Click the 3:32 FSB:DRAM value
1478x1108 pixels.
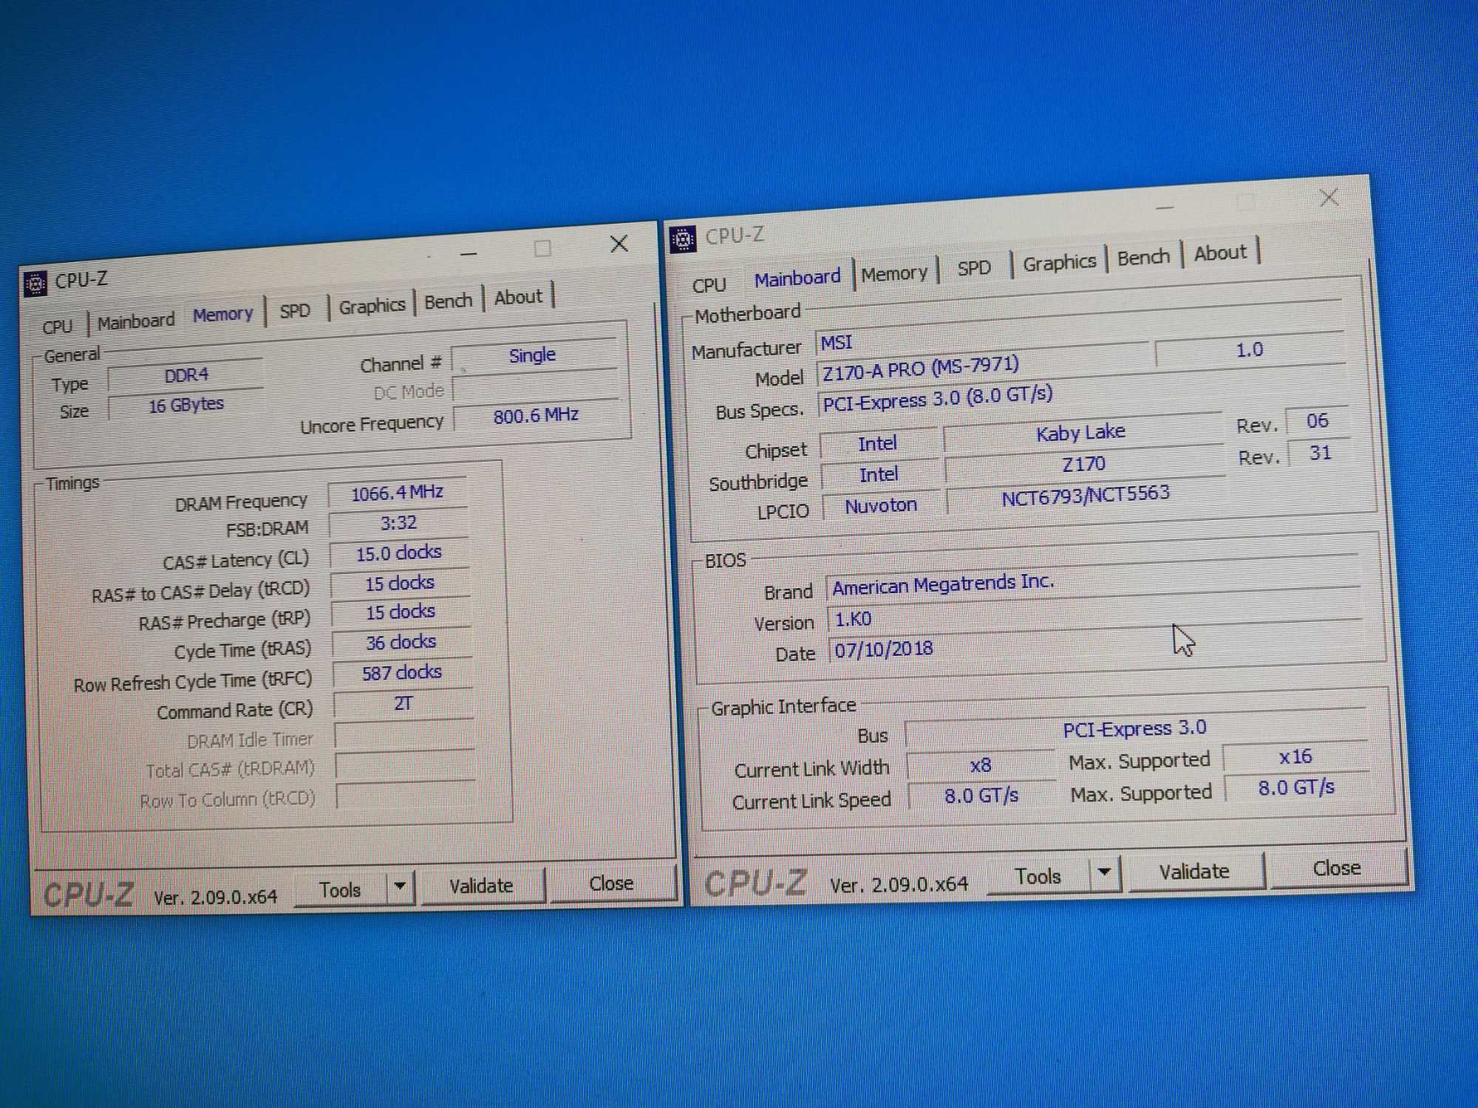[x=398, y=523]
